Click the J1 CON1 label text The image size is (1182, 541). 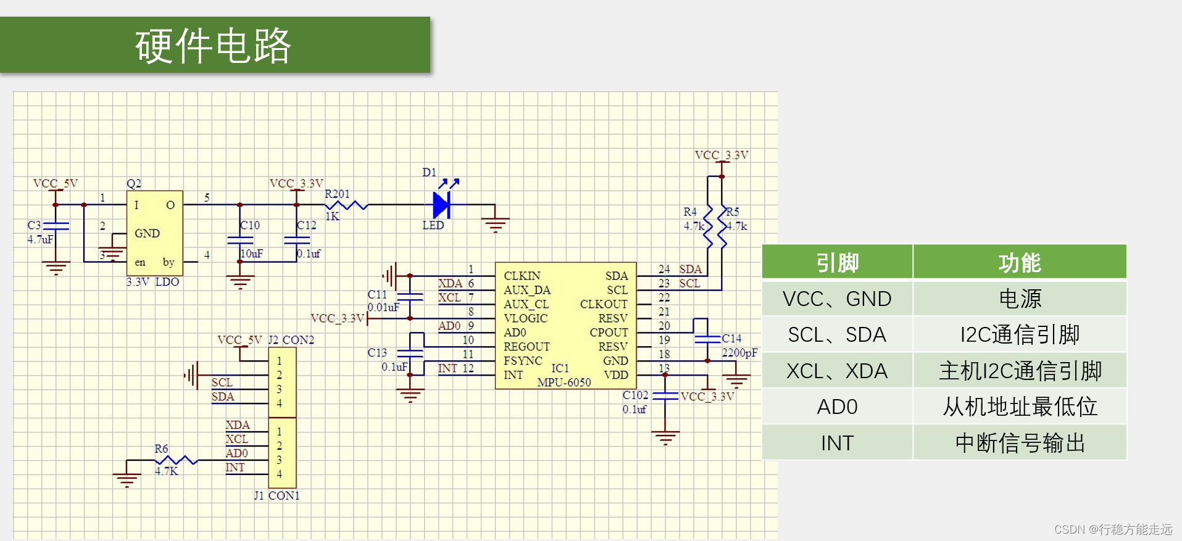tap(277, 495)
